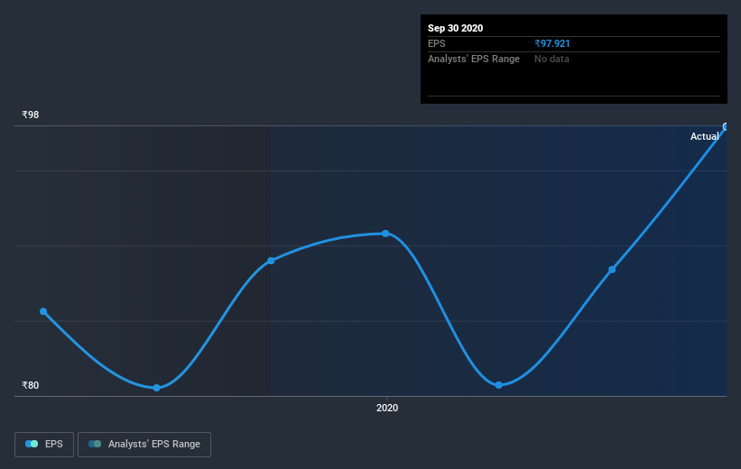The height and width of the screenshot is (469, 741).
Task: Click the 'No data' analysts range value
Action: (551, 59)
